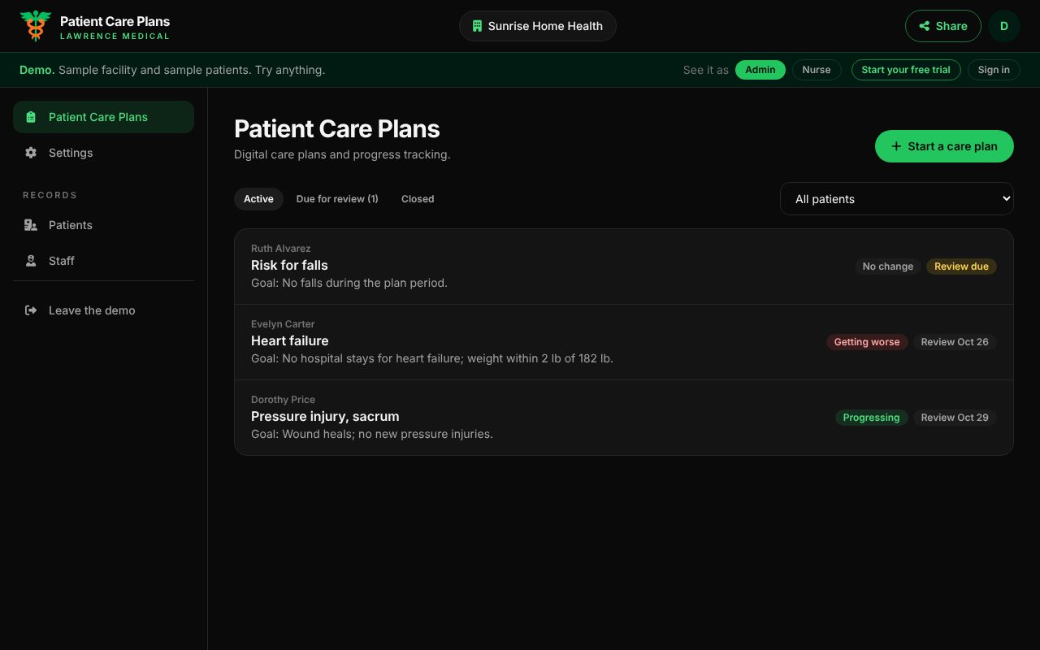
Task: Click the Progressing status badge
Action: pyautogui.click(x=871, y=418)
